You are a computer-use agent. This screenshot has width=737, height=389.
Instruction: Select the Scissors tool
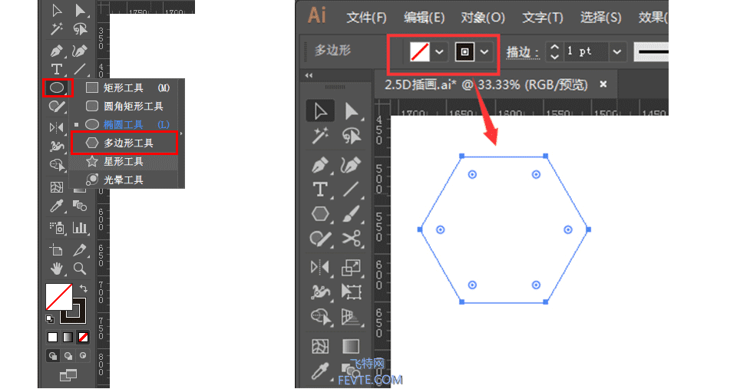(351, 239)
